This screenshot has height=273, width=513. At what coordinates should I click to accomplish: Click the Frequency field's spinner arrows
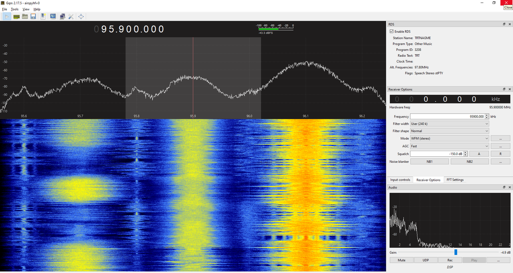point(487,116)
